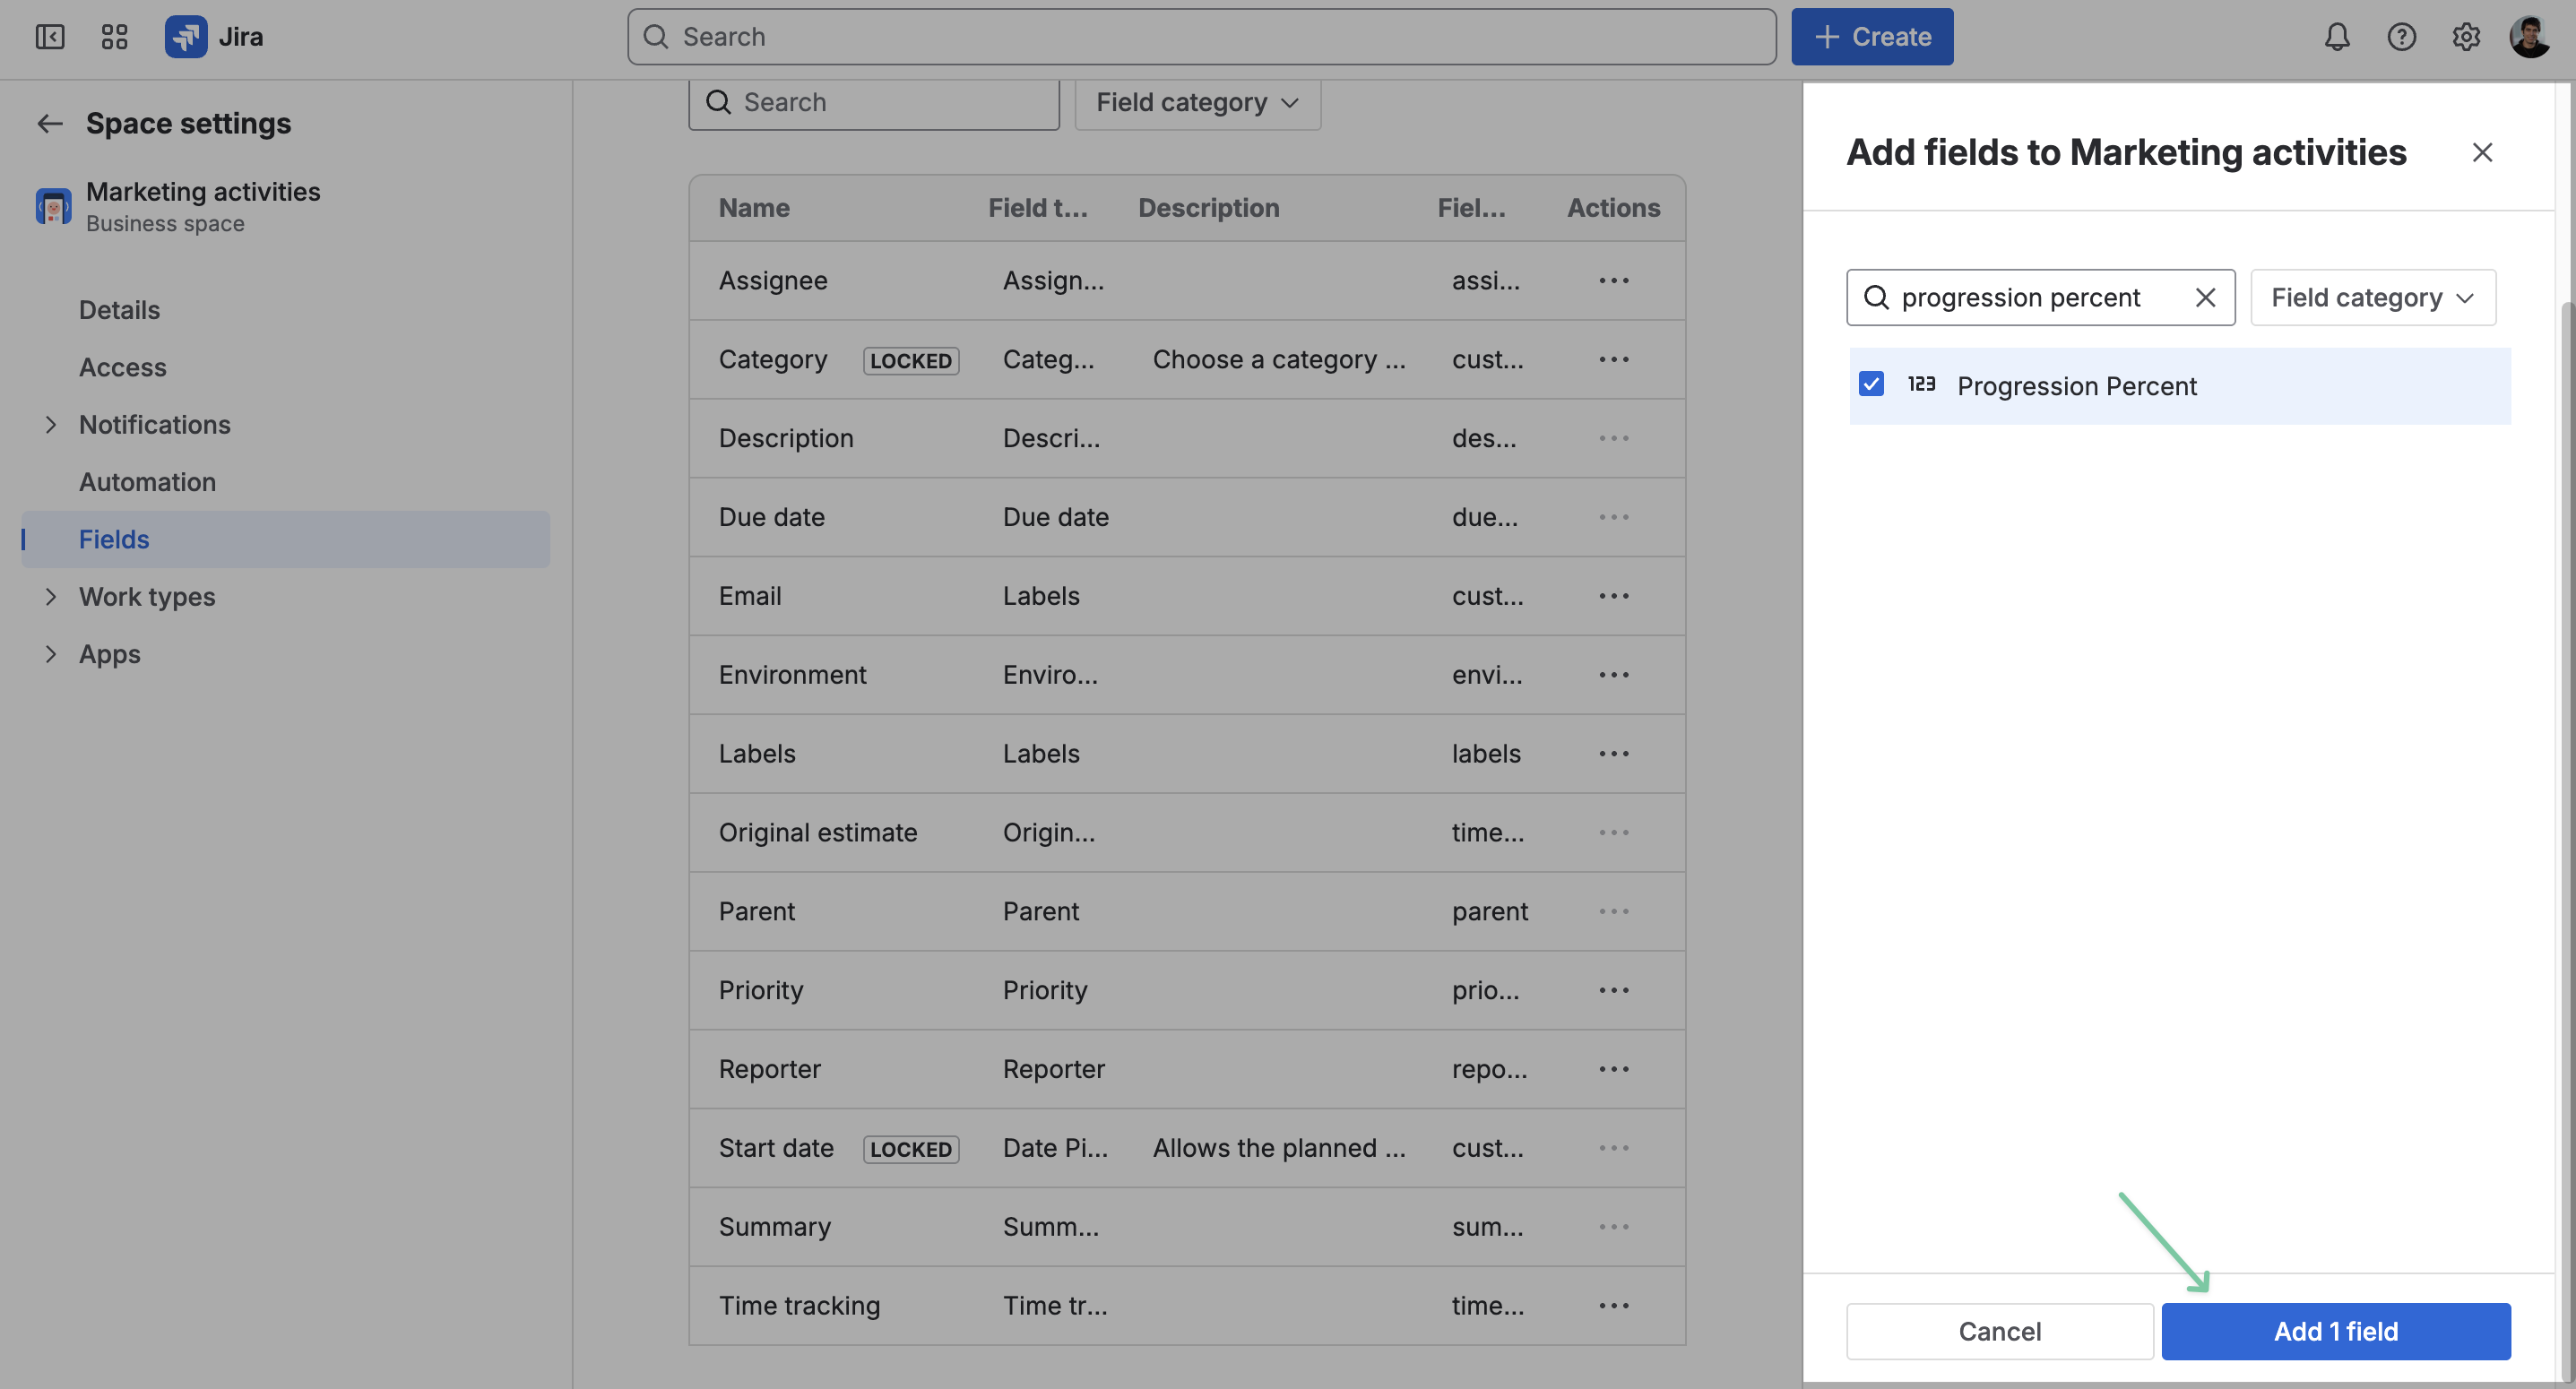Open actions menu for Assignee row
Viewport: 2576px width, 1389px height.
pos(1613,280)
